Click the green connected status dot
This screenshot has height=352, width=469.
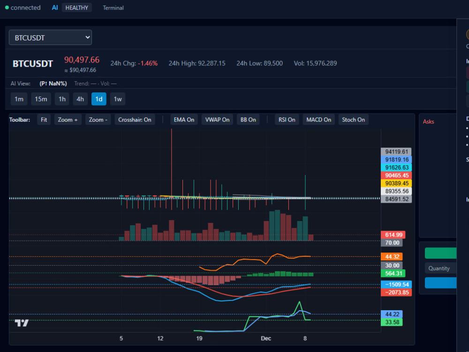coord(7,8)
